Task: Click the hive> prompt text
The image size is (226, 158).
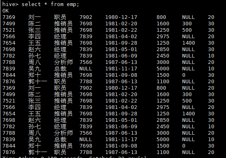Action: pos(10,4)
